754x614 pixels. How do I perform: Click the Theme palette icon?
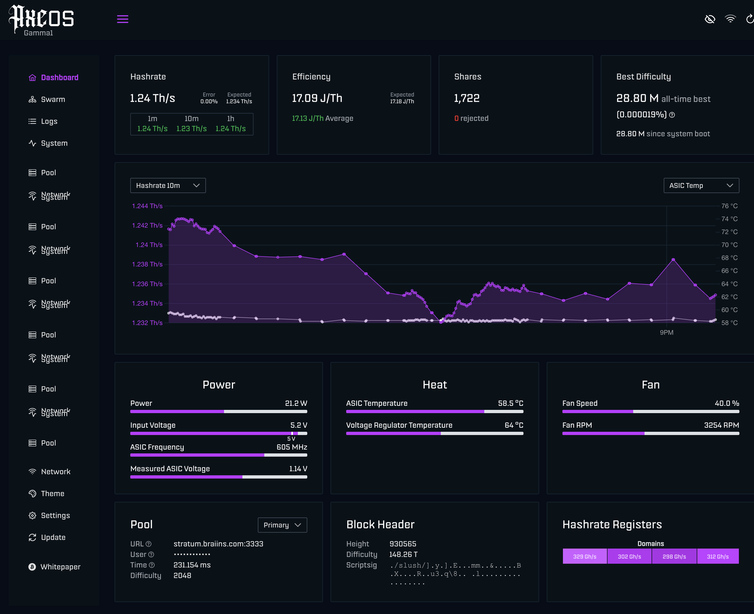click(x=32, y=494)
